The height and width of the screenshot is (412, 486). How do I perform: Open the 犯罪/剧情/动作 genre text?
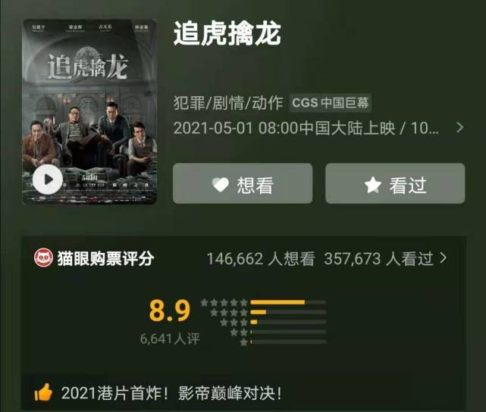(228, 103)
